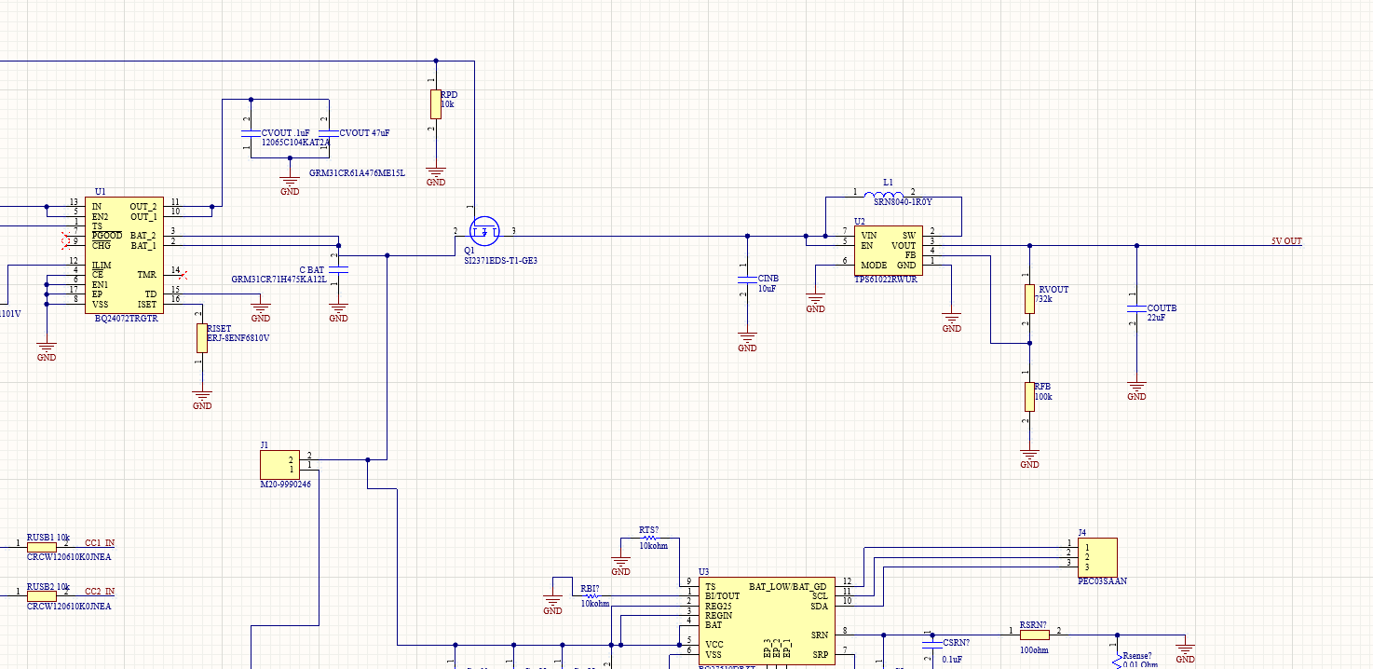Image resolution: width=1373 pixels, height=669 pixels.
Task: Select the GND symbol below COUTB capacitor
Action: coord(1136,390)
